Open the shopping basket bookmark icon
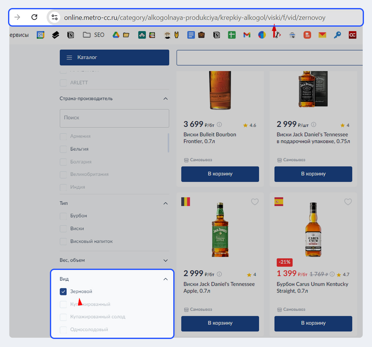The image size is (372, 347). tap(292, 35)
